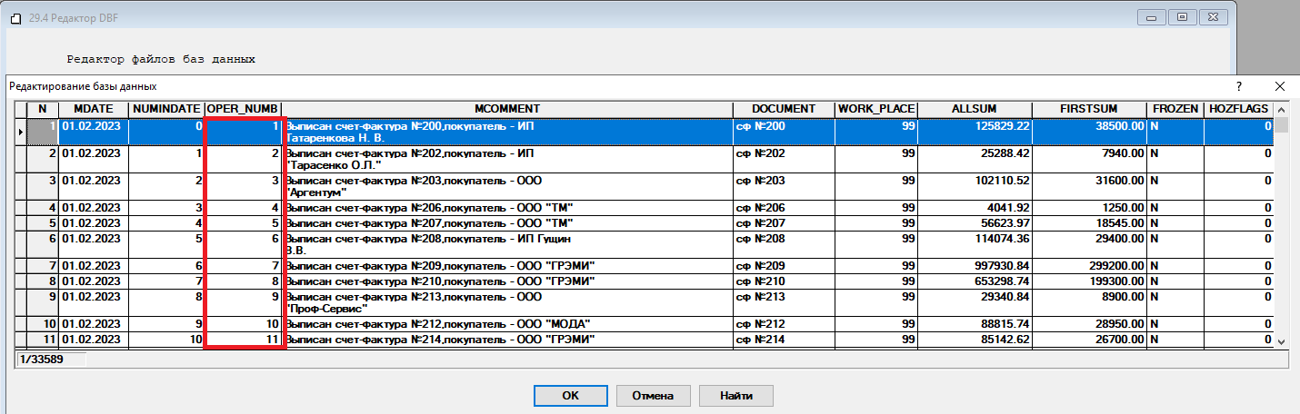The image size is (1300, 414).
Task: Minimize the Редактор DBF window
Action: pos(1153,16)
